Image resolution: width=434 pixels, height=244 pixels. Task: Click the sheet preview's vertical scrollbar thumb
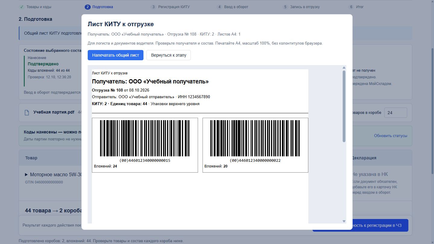344,106
